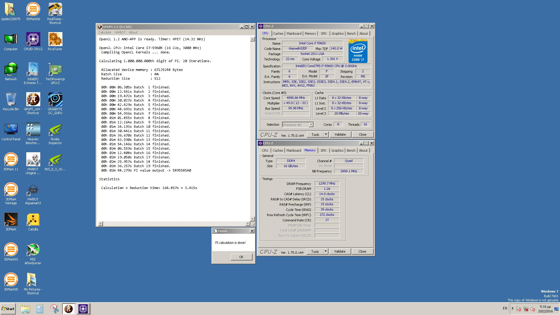Viewport: 560px width, 315px height.
Task: Switch to CPU-Z taskbar button
Action: click(83, 309)
